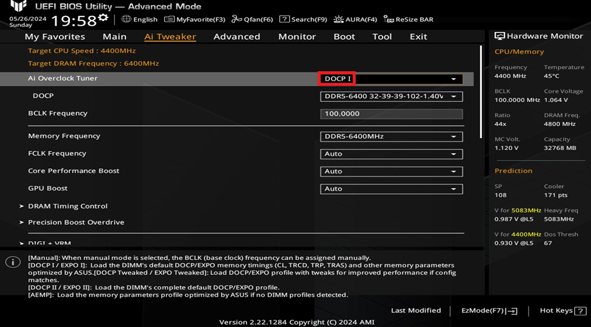Screen dimensions: 591x327
Task: Click the BCLK Frequency input field
Action: coord(391,114)
